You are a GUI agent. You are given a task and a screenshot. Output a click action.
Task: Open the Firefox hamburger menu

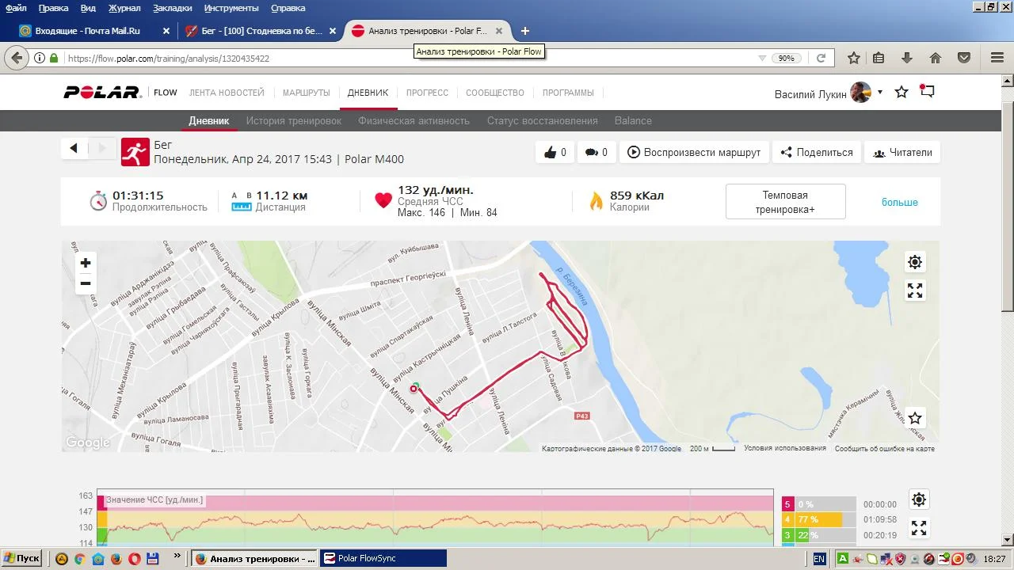[x=997, y=58]
